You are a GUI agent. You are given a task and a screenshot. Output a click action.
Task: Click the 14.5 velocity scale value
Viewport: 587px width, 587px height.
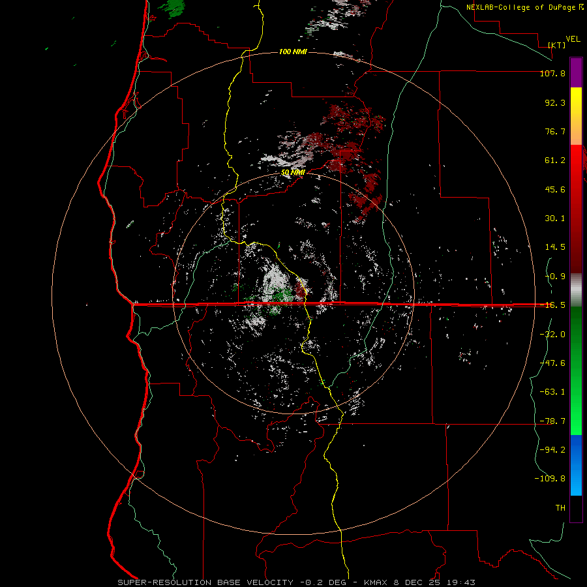click(x=555, y=247)
